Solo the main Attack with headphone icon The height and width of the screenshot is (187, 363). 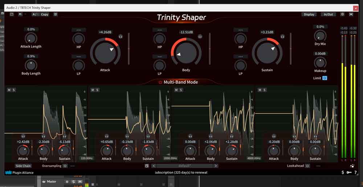point(121,36)
